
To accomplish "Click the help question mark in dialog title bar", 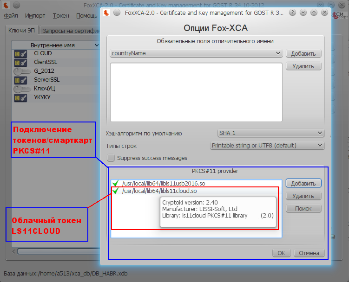I will 292,13.
